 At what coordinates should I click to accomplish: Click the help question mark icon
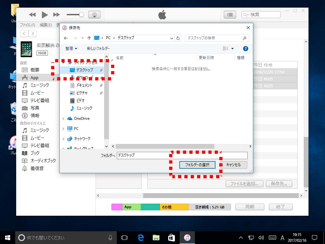pyautogui.click(x=245, y=49)
